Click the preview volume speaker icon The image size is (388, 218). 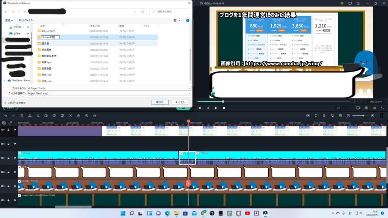[x=374, y=108]
